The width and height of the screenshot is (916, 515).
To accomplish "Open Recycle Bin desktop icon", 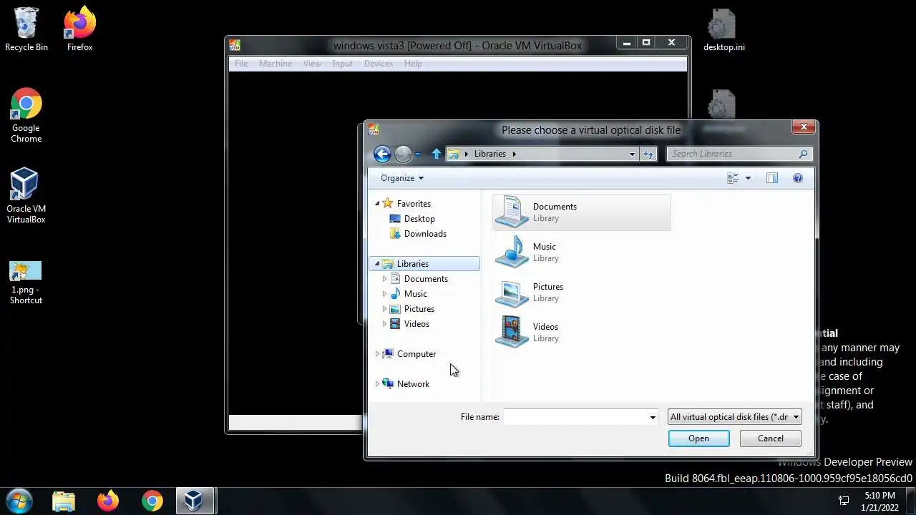I will [26, 30].
